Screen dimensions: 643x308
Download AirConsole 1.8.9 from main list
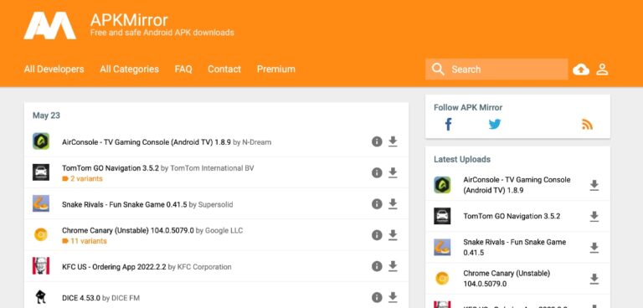[x=393, y=141]
